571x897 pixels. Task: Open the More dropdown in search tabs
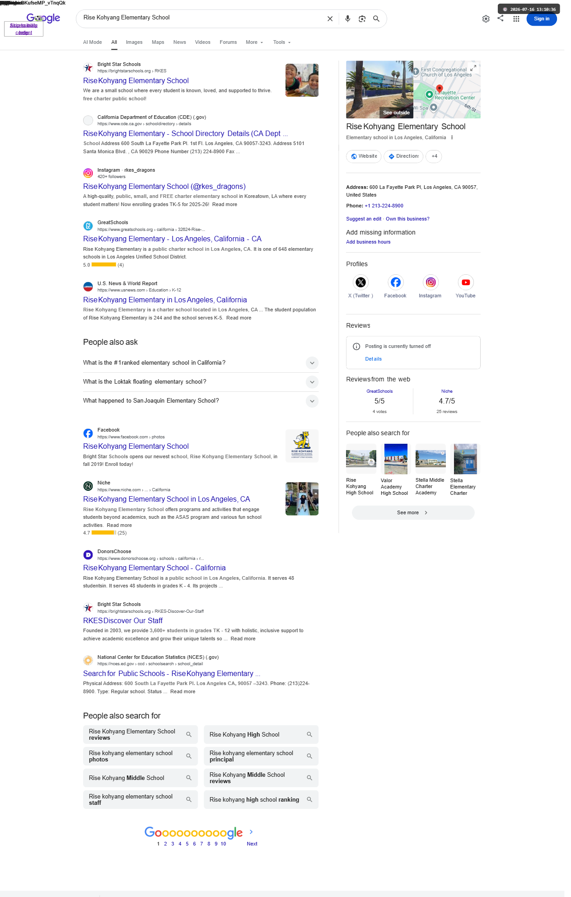click(x=254, y=42)
